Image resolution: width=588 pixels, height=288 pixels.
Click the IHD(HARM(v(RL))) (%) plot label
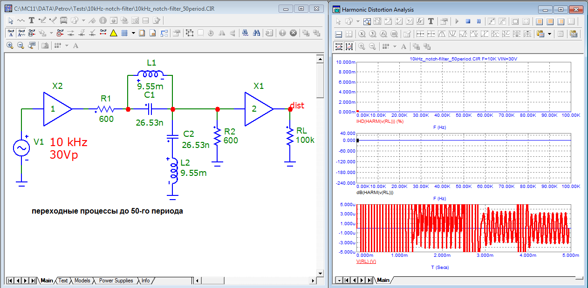coord(380,121)
